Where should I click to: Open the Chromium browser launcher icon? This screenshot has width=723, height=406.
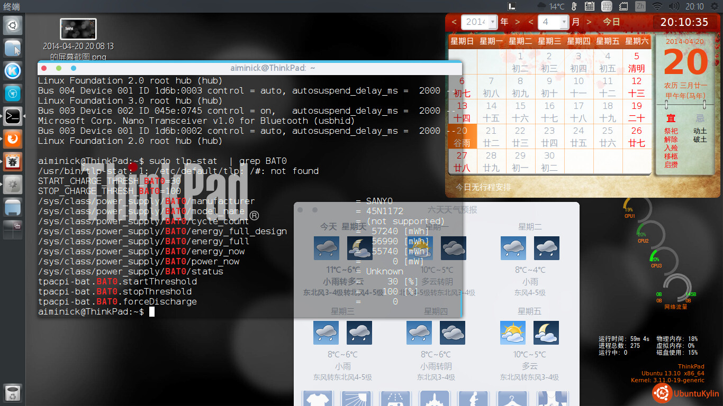click(13, 94)
